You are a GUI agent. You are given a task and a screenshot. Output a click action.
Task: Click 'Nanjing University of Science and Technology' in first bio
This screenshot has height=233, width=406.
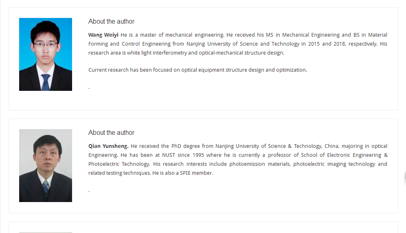point(243,44)
